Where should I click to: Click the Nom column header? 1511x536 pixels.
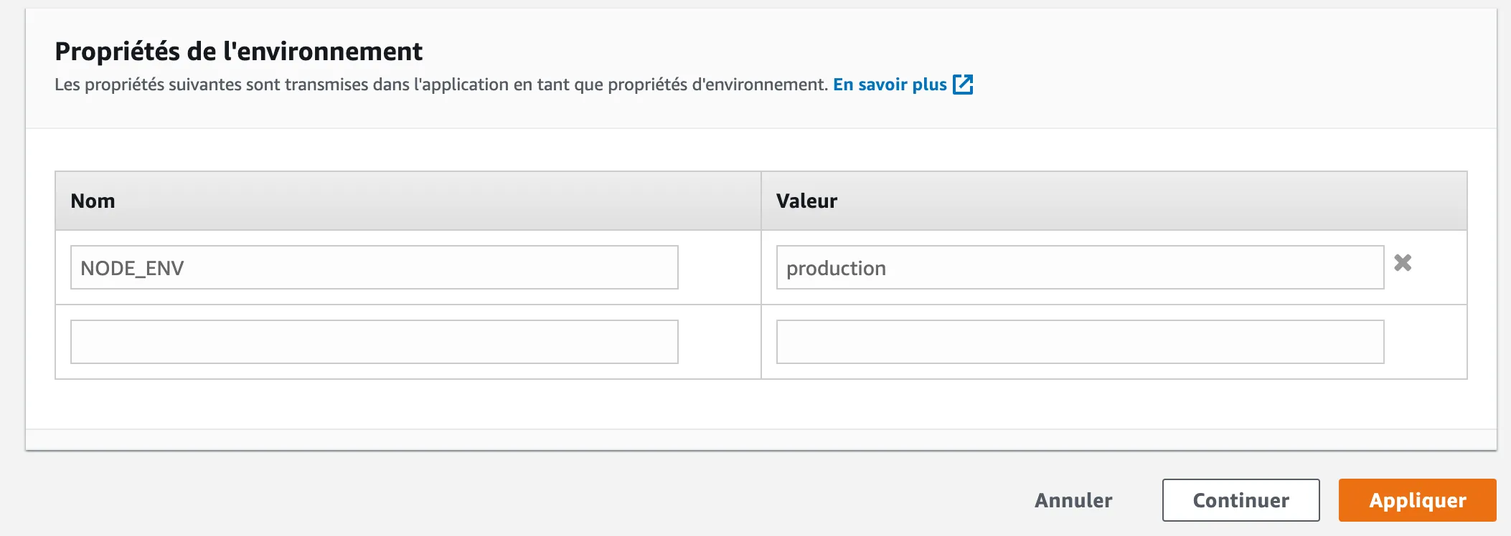[93, 201]
